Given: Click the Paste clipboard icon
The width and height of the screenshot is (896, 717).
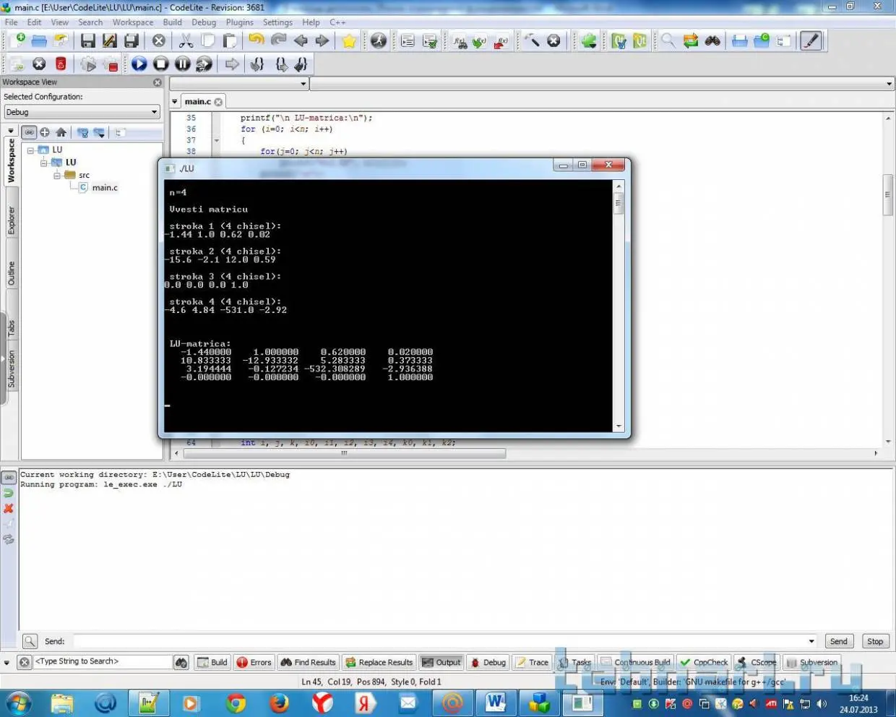Looking at the screenshot, I should pos(230,41).
